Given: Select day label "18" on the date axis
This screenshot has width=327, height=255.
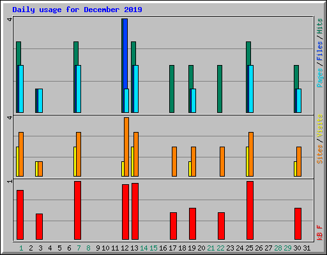Looking at the screenshot, I should click(182, 248).
